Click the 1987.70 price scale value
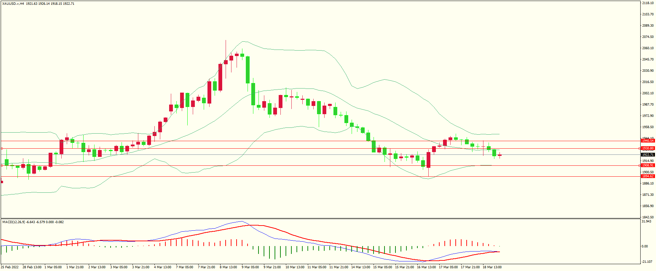 coord(648,105)
